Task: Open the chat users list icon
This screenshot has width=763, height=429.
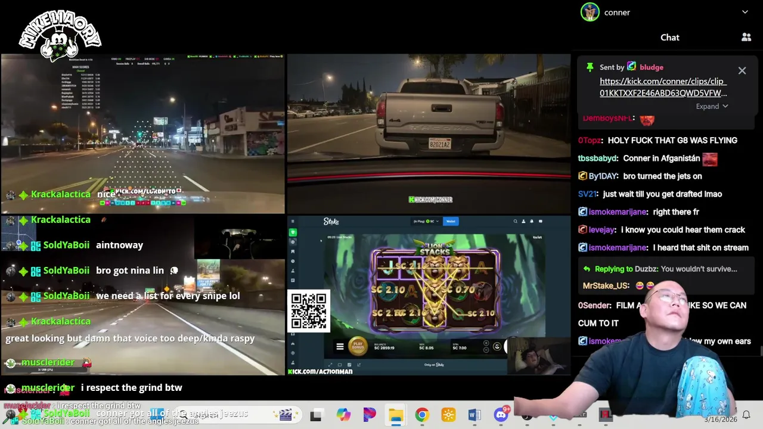Action: (746, 37)
